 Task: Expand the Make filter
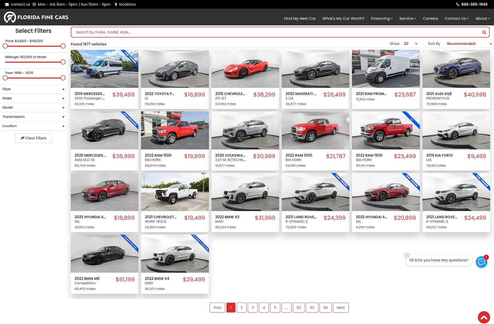[x=33, y=98]
